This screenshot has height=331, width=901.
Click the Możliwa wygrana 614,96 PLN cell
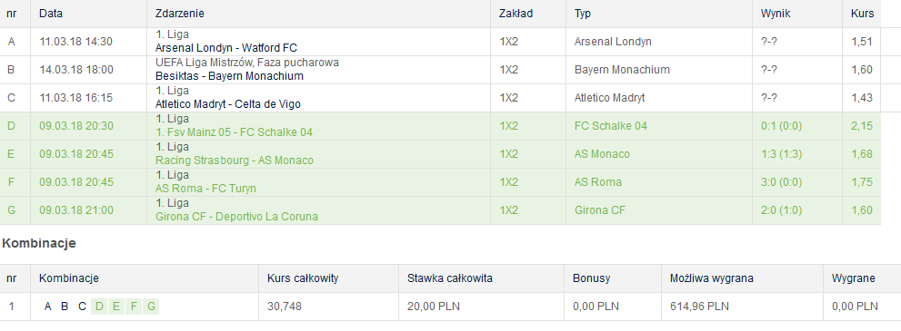699,307
